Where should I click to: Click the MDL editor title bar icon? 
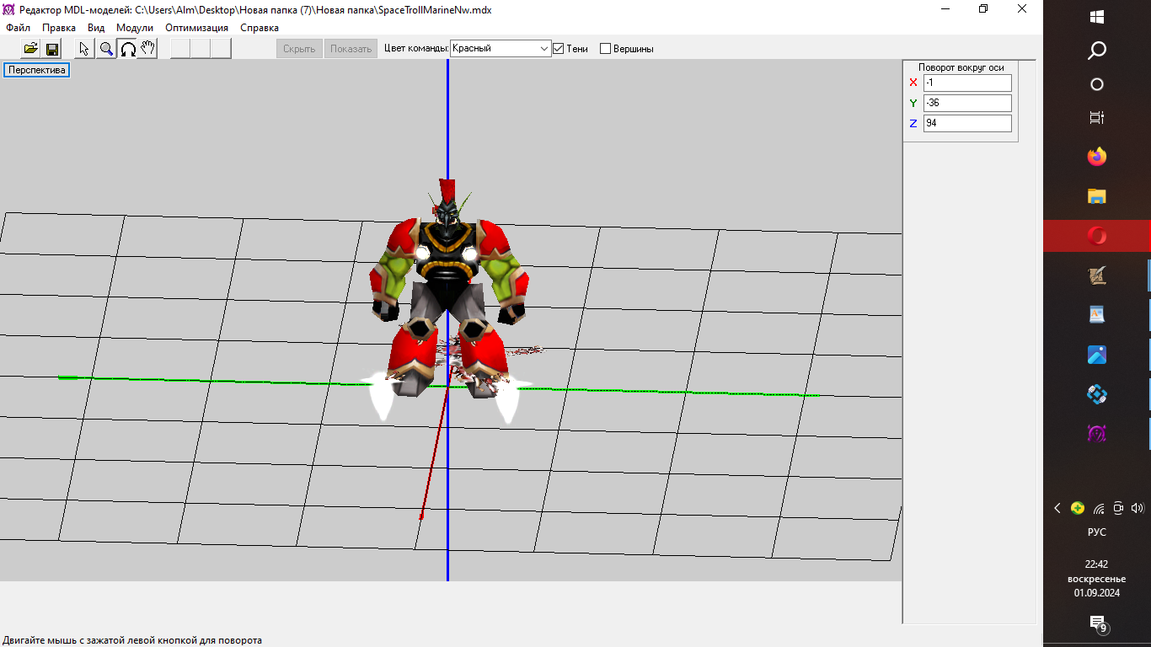tap(9, 9)
